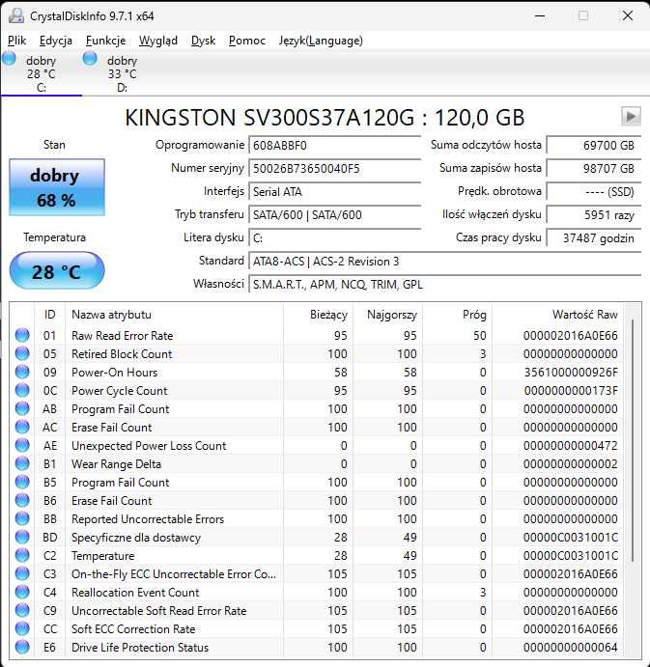Open the Plik menu
The width and height of the screenshot is (650, 667).
[x=17, y=41]
